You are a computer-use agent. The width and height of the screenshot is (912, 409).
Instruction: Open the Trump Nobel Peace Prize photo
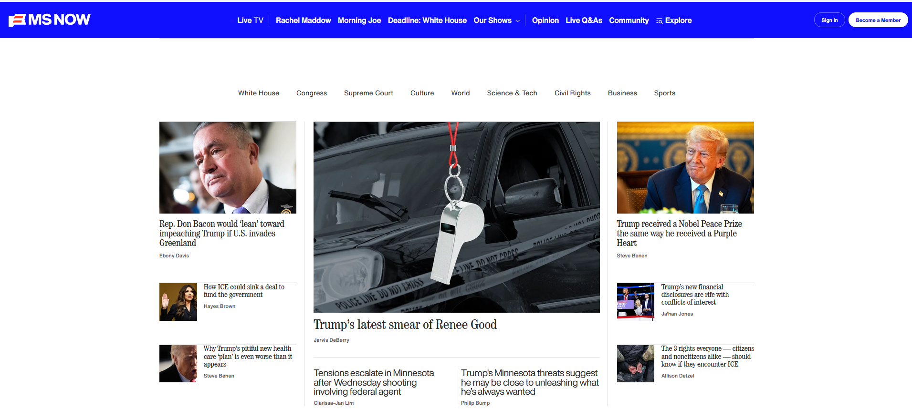click(685, 167)
